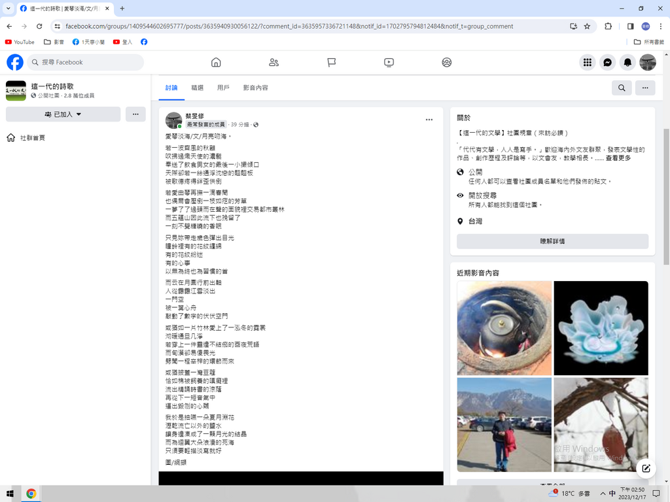Image resolution: width=670 pixels, height=502 pixels.
Task: Open the Facebook menu grid icon
Action: (x=587, y=62)
